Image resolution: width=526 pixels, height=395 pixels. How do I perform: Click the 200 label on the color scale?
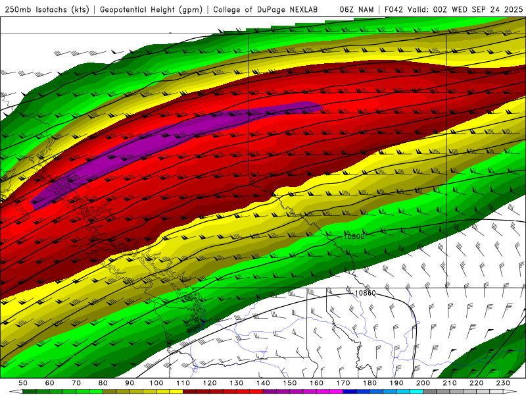pos(423,383)
